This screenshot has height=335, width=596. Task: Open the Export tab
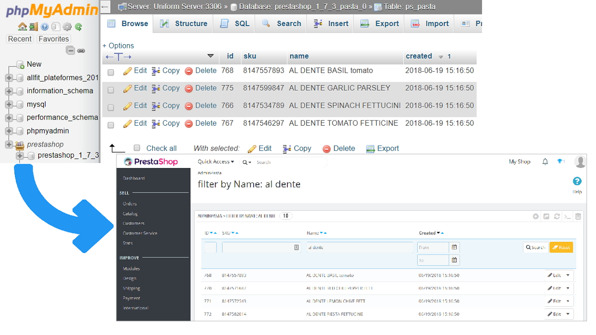379,24
